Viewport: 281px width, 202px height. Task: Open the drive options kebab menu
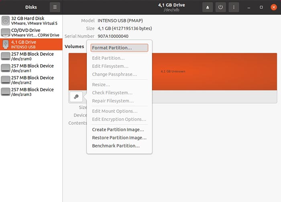(233, 7)
